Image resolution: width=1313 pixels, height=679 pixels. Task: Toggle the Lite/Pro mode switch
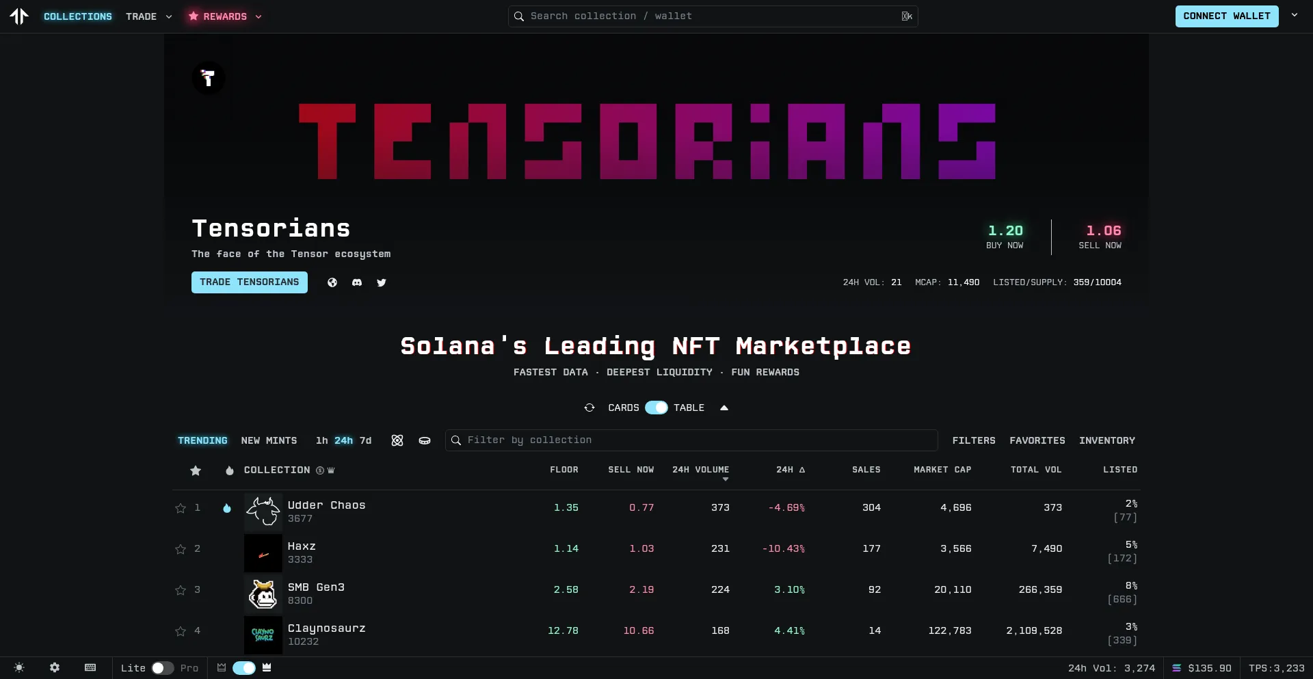[x=163, y=668]
